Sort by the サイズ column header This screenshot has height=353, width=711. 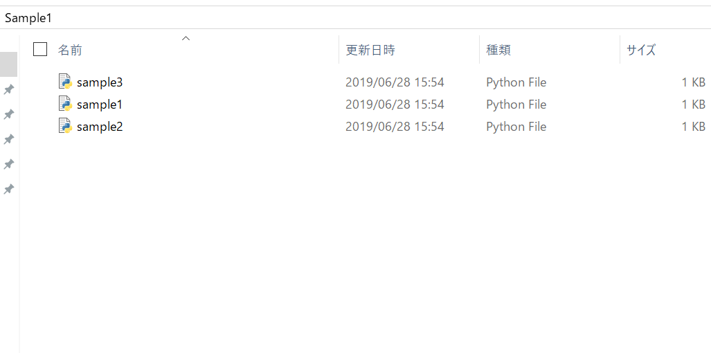pos(641,50)
